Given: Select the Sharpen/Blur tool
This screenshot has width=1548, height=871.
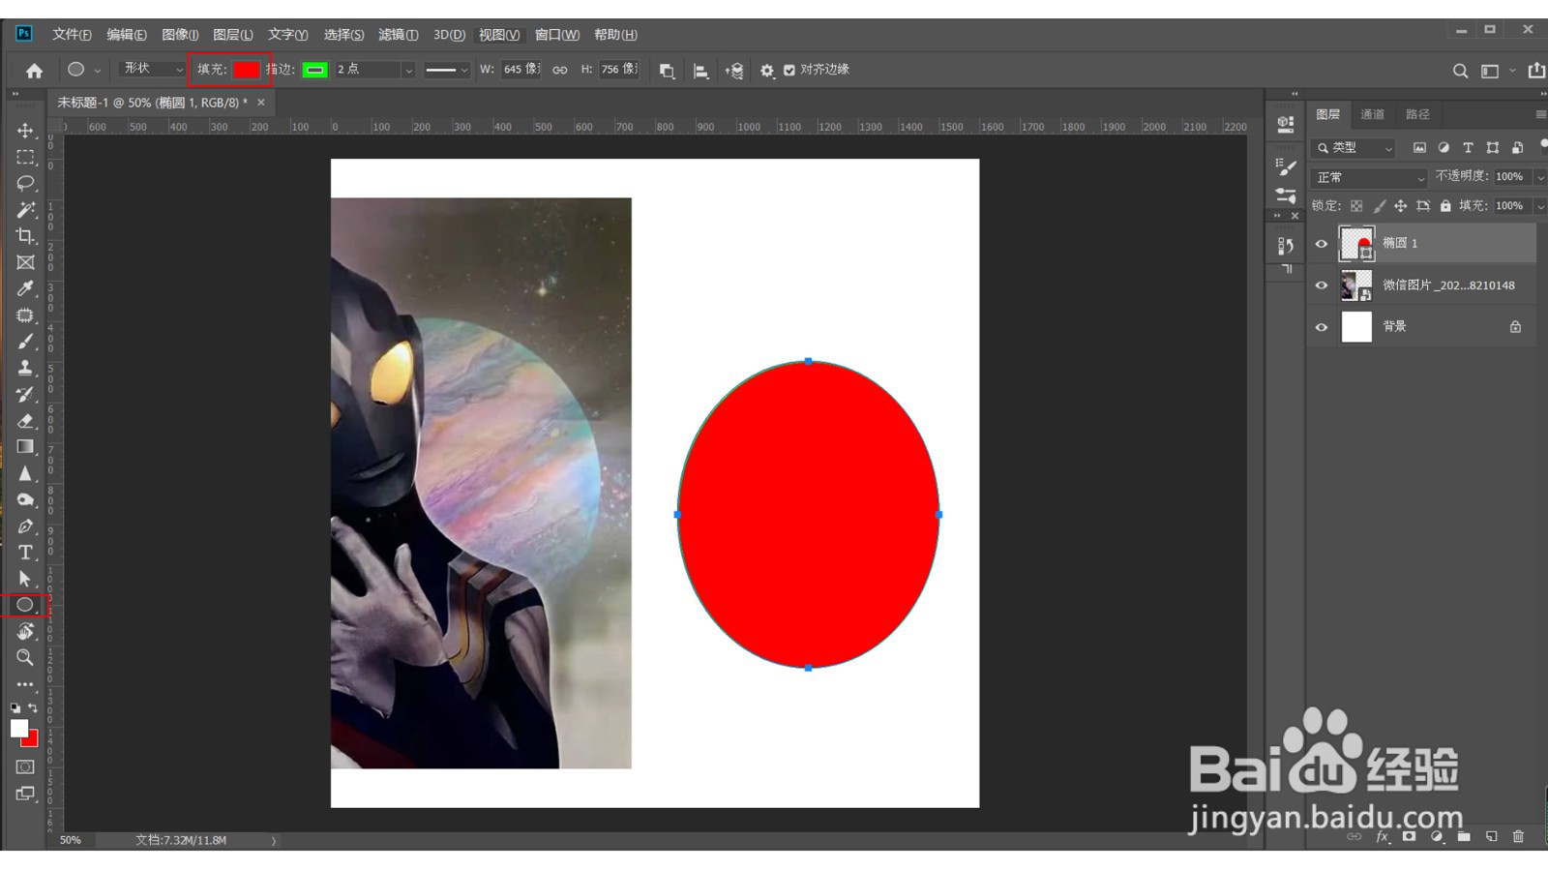Looking at the screenshot, I should 25,473.
